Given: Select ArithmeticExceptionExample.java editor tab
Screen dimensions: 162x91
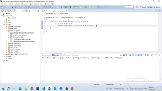Looking at the screenshot, I should pos(54,11).
